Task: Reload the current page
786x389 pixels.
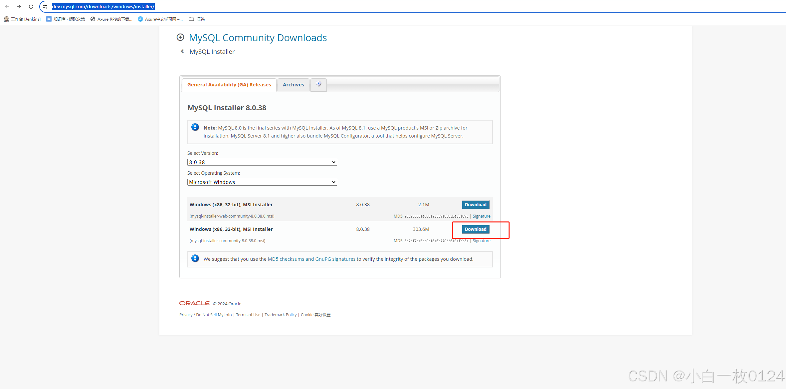Action: (x=31, y=6)
